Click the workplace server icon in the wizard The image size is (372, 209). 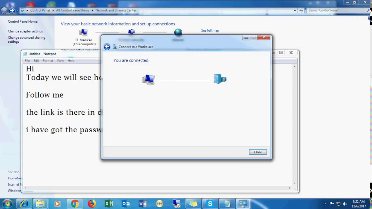(x=220, y=79)
